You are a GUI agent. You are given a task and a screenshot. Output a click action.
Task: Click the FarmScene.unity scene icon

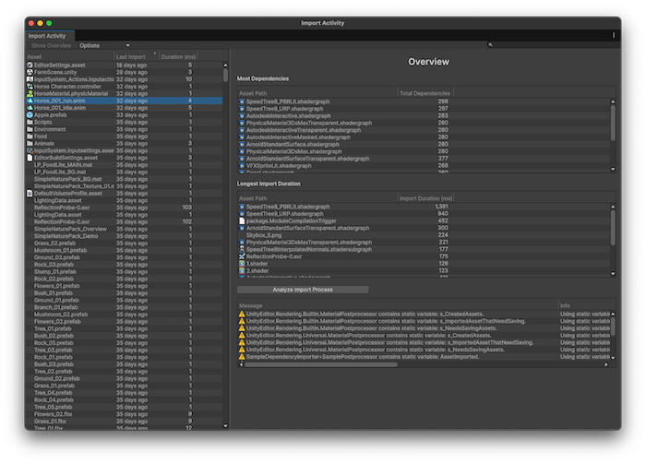[30, 72]
